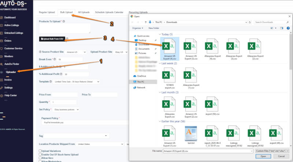Open Quick access in navigation pane

[x=143, y=36]
